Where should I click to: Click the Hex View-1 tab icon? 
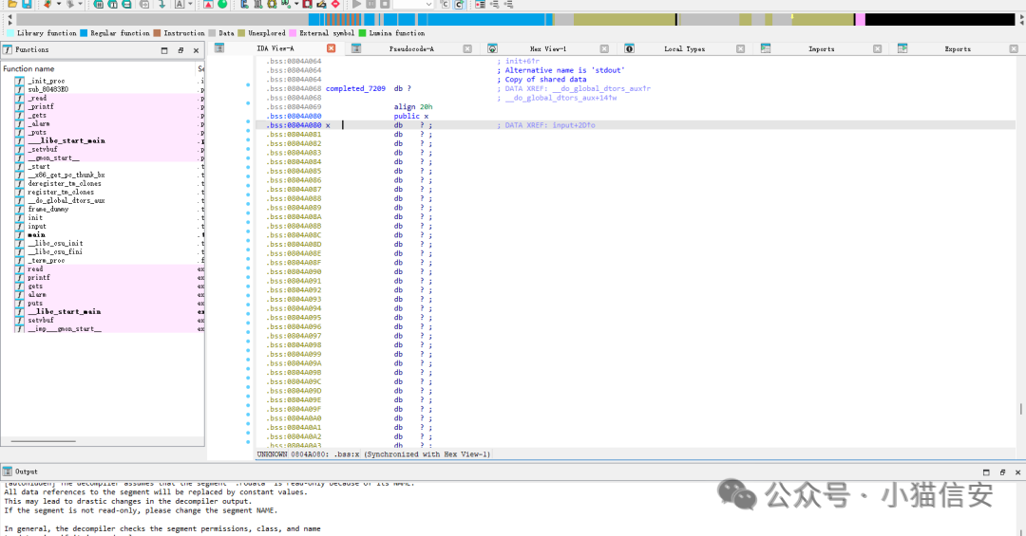492,48
